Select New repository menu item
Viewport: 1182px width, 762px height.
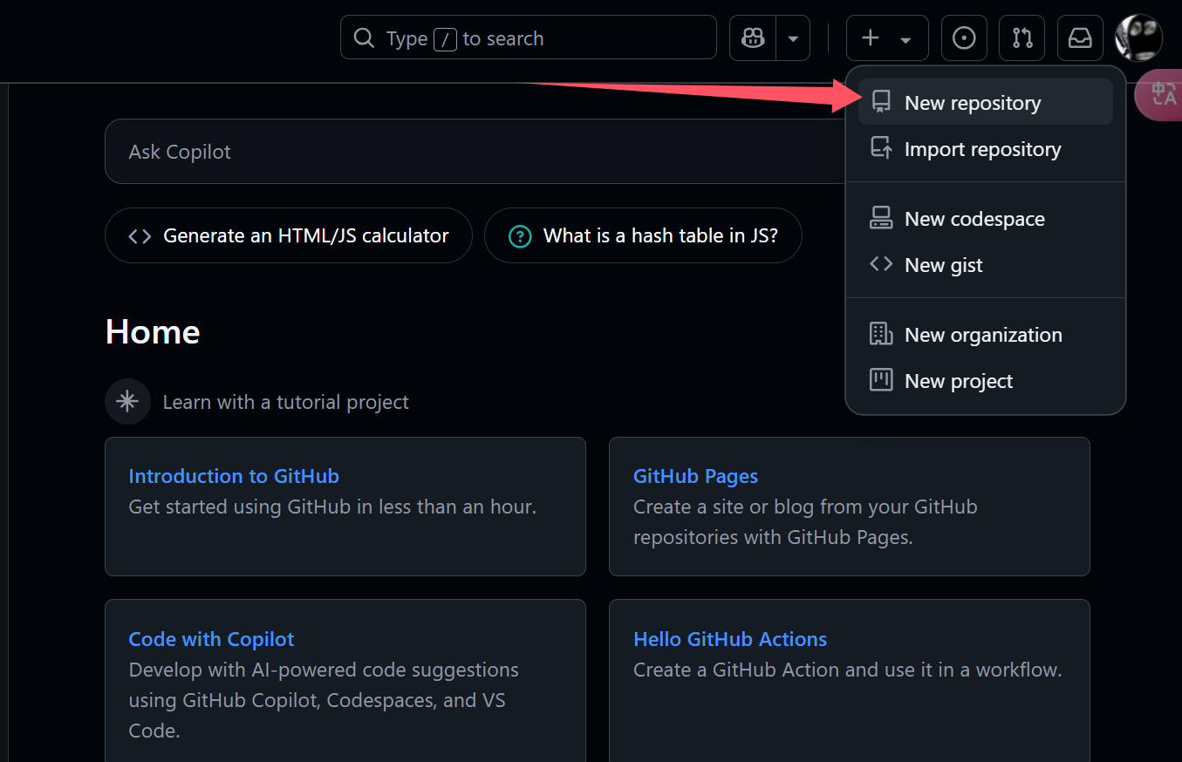[986, 102]
